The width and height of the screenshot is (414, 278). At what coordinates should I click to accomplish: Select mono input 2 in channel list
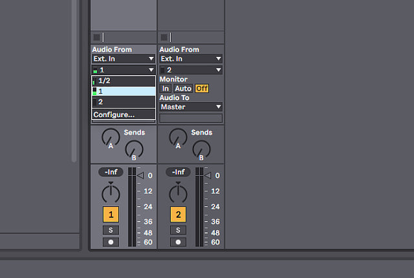[x=124, y=102]
